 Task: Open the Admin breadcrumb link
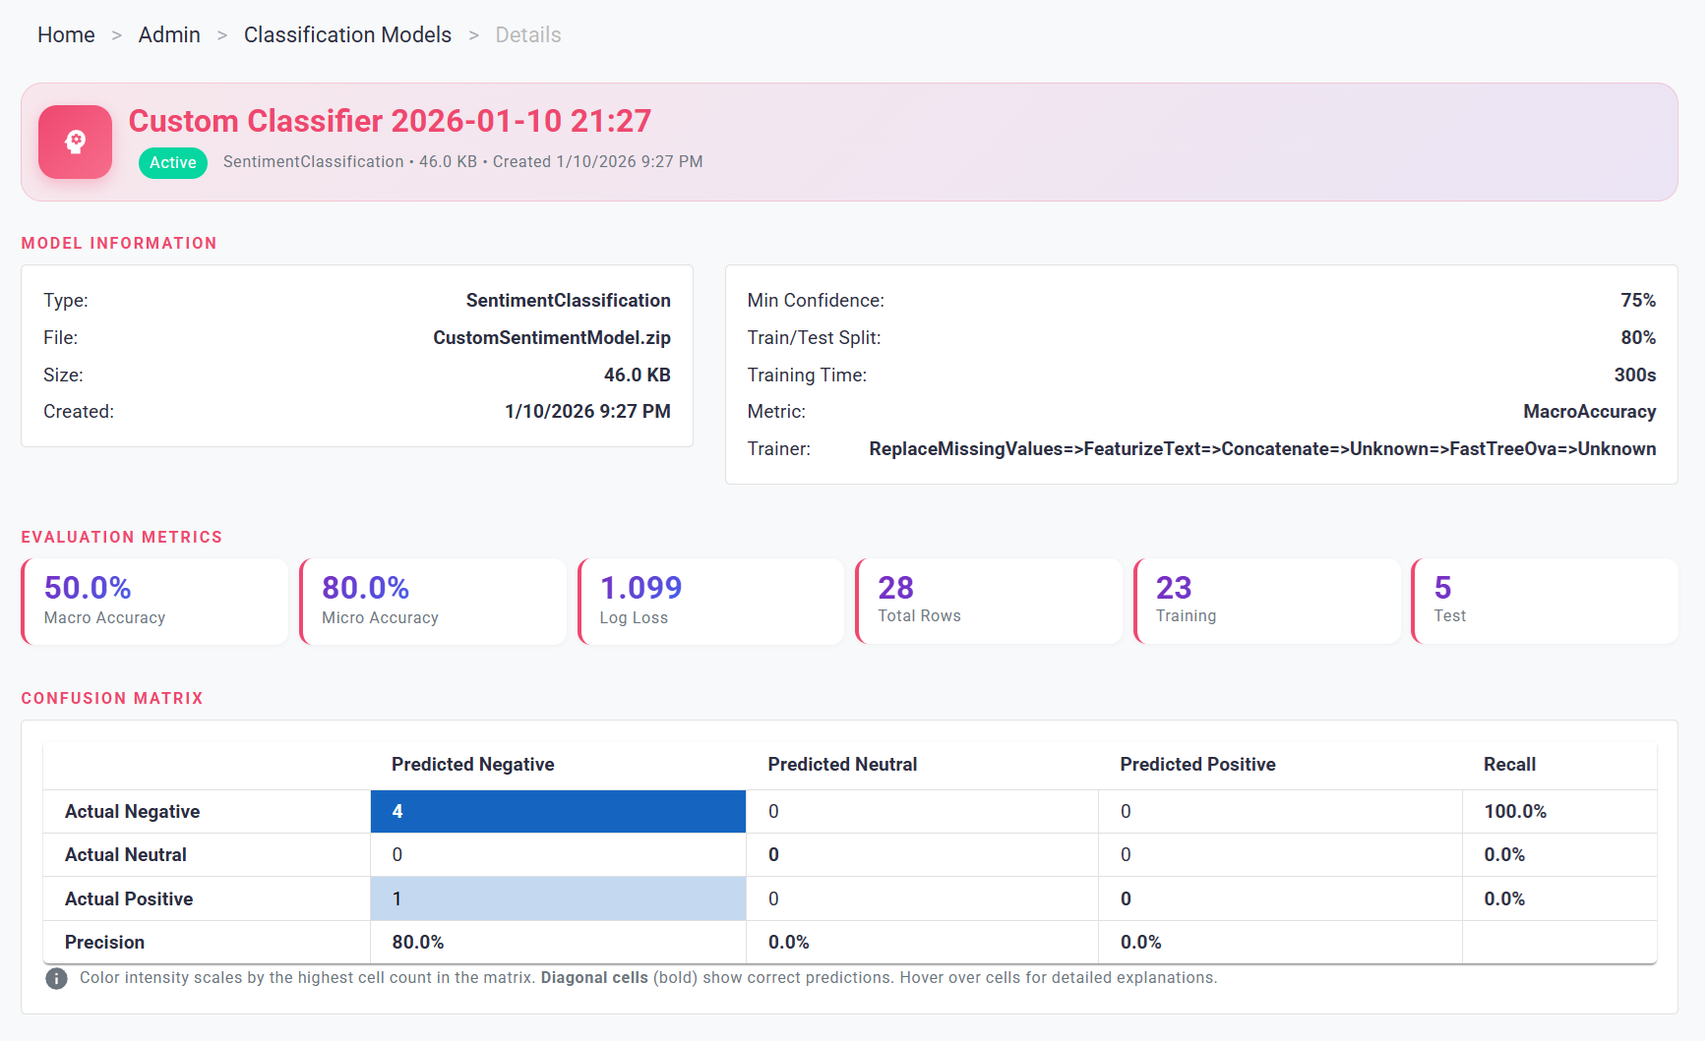click(x=169, y=35)
